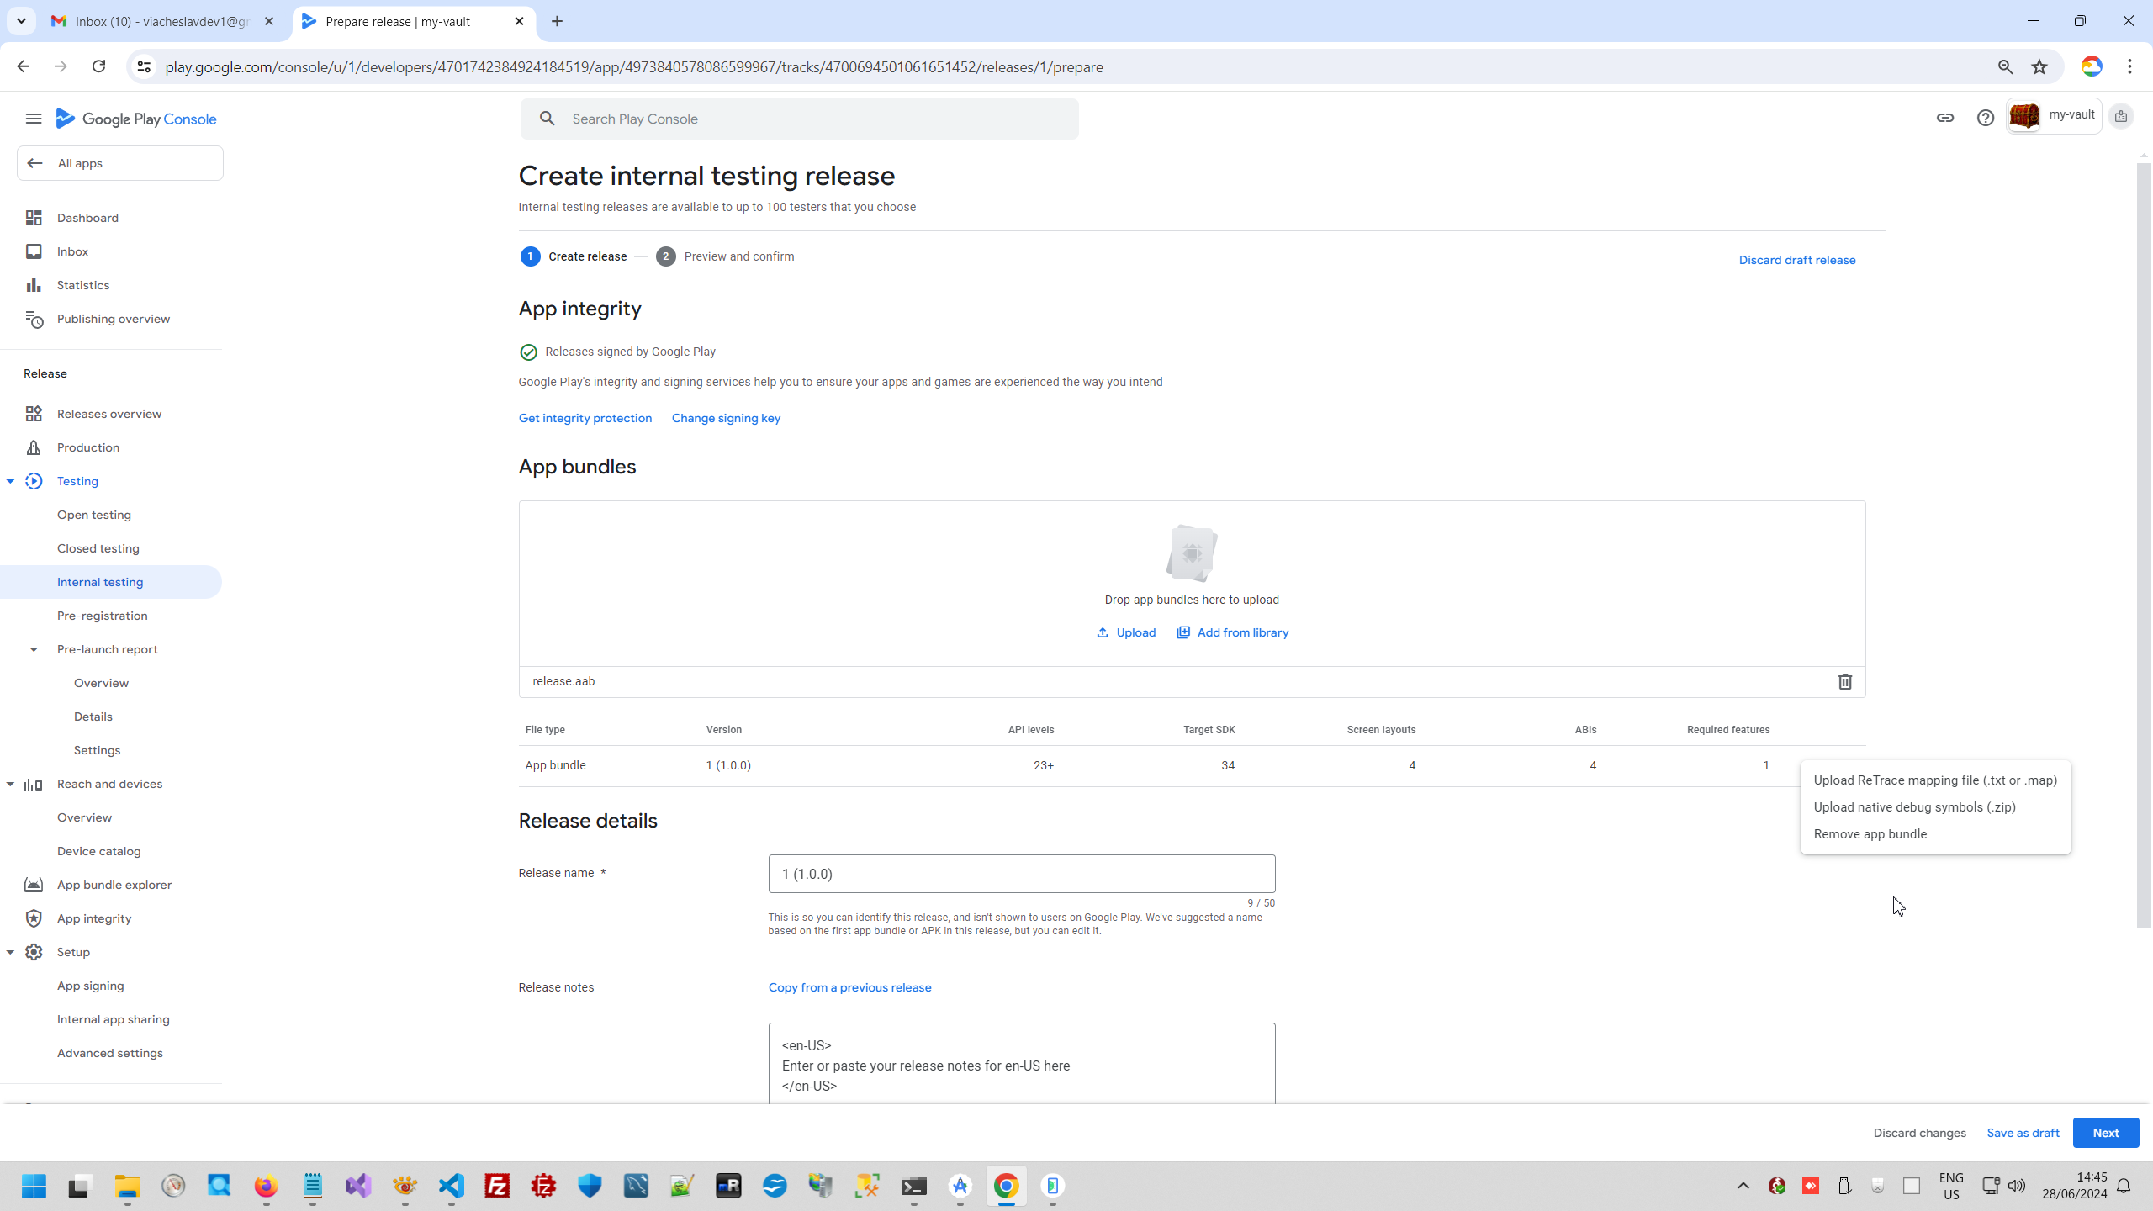2153x1211 pixels.
Task: Choose Upload native debug symbols (.zip)
Action: coord(1914,807)
